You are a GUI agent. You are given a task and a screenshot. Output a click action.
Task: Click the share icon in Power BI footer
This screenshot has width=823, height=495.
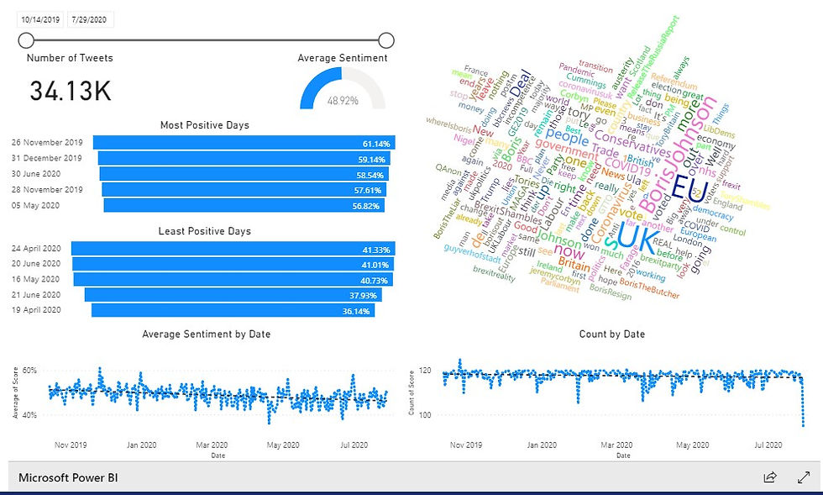coord(770,477)
